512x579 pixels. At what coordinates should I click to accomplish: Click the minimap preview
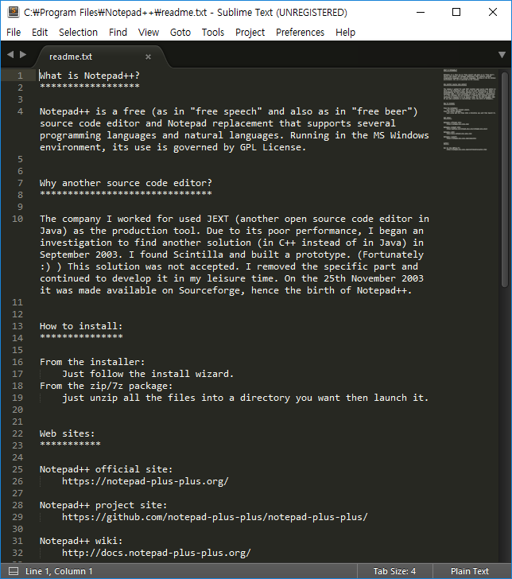point(470,110)
